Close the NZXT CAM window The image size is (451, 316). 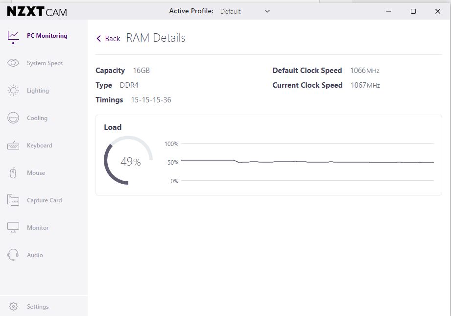[438, 11]
